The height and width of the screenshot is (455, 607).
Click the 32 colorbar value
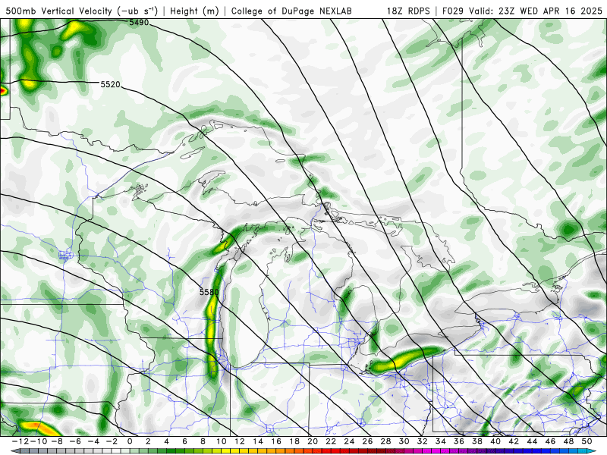(x=423, y=441)
